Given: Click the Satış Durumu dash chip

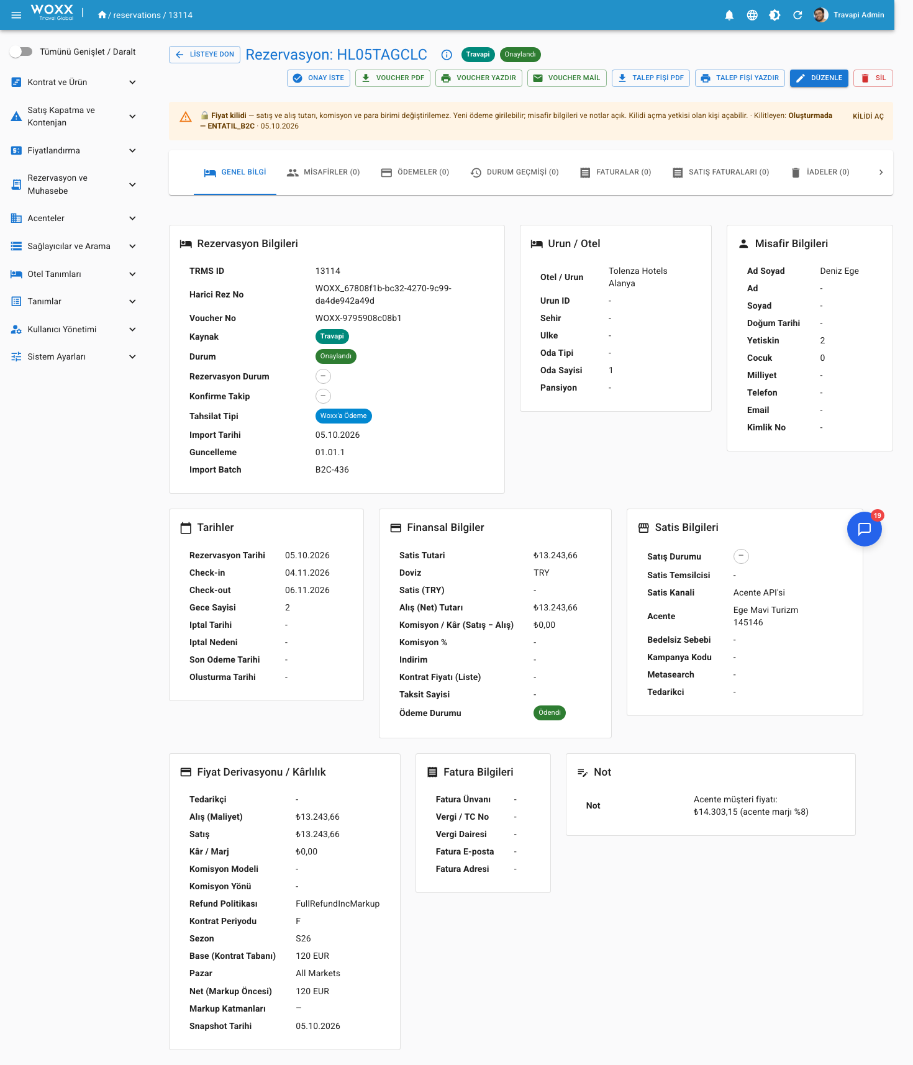Looking at the screenshot, I should tap(741, 556).
